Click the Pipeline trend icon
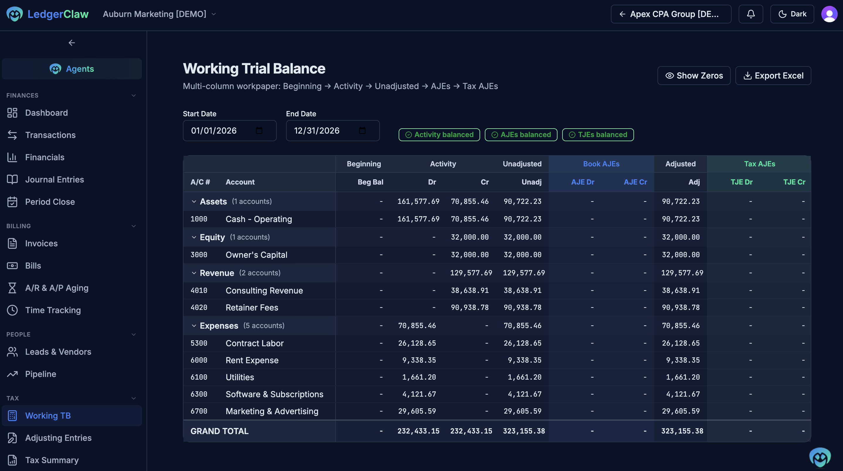The width and height of the screenshot is (843, 471). tap(12, 374)
